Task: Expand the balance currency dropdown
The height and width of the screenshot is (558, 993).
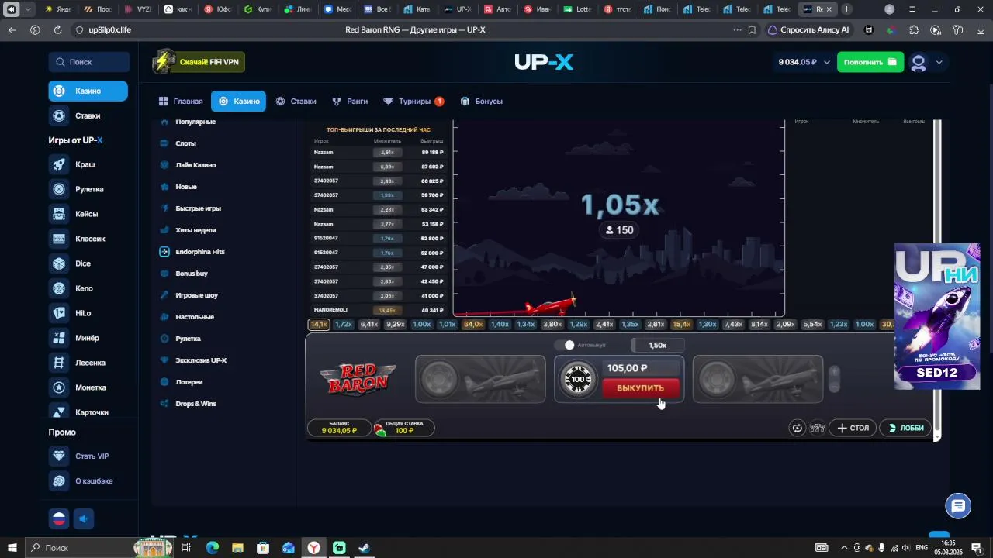Action: click(827, 63)
